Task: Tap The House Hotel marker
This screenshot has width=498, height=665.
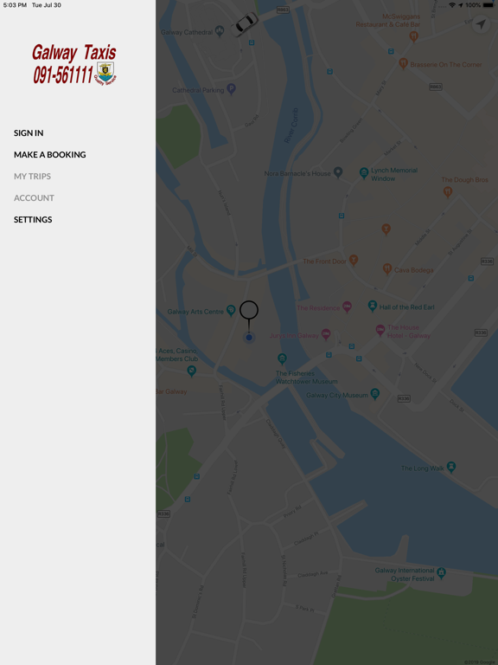Action: tap(380, 330)
